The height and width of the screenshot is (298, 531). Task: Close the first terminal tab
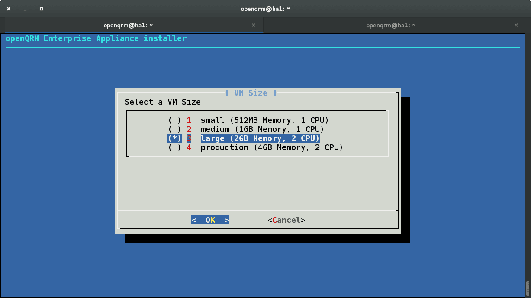[254, 25]
